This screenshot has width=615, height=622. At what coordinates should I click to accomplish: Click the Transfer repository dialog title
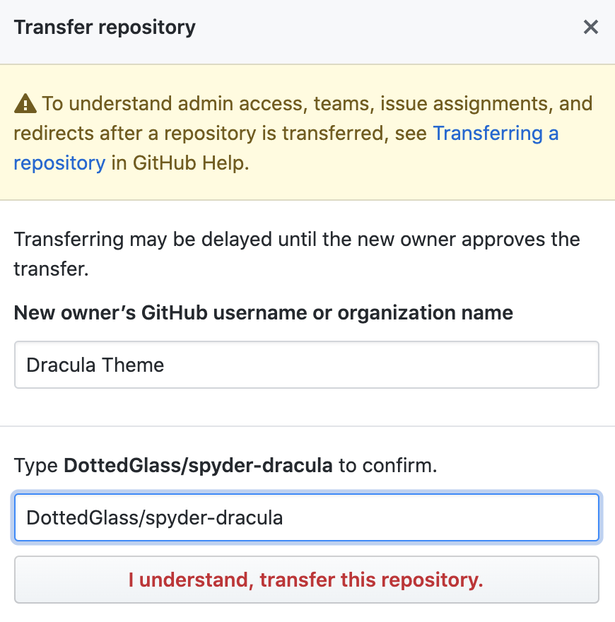point(105,27)
